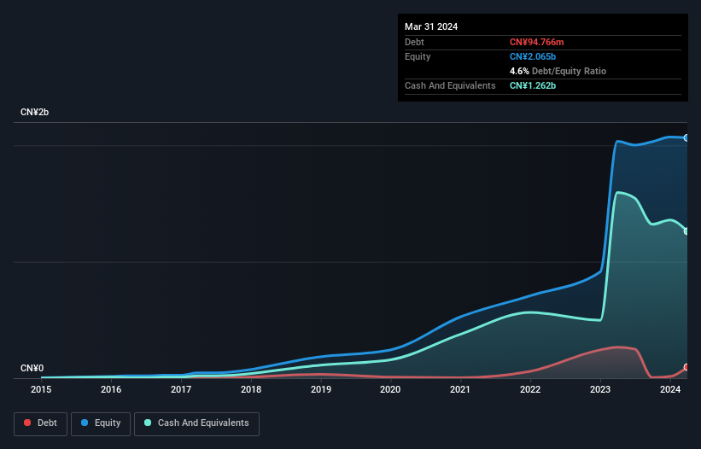Click the Mar 31 2024 tooltip date
Image resolution: width=701 pixels, height=449 pixels.
point(431,26)
